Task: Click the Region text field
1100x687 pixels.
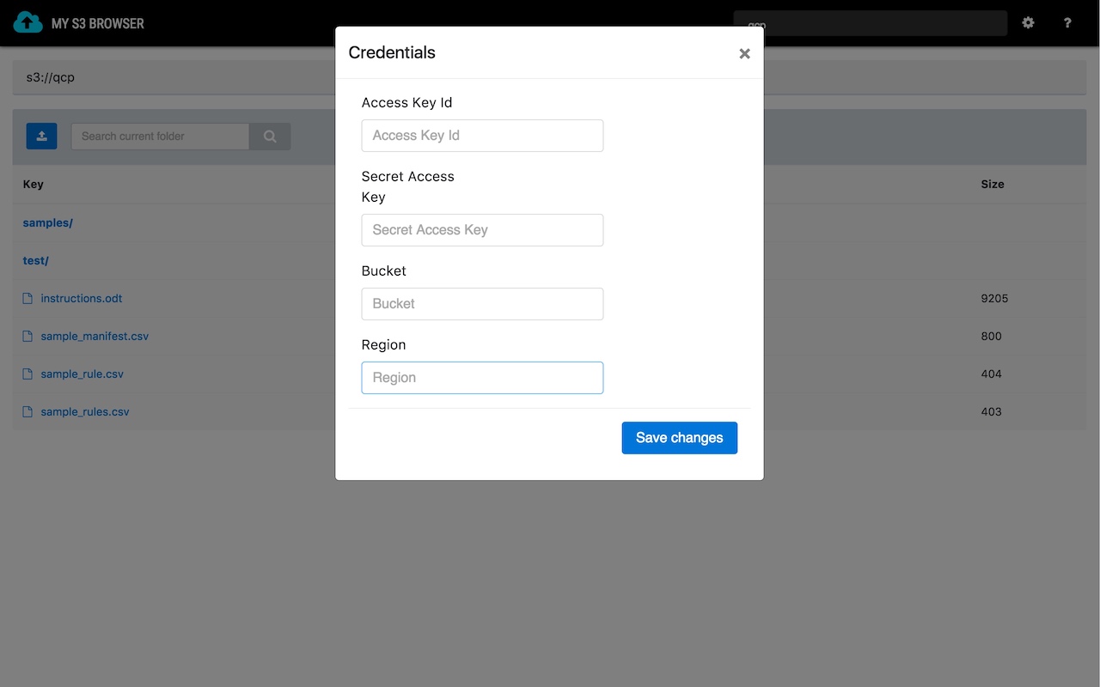Action: pos(482,378)
